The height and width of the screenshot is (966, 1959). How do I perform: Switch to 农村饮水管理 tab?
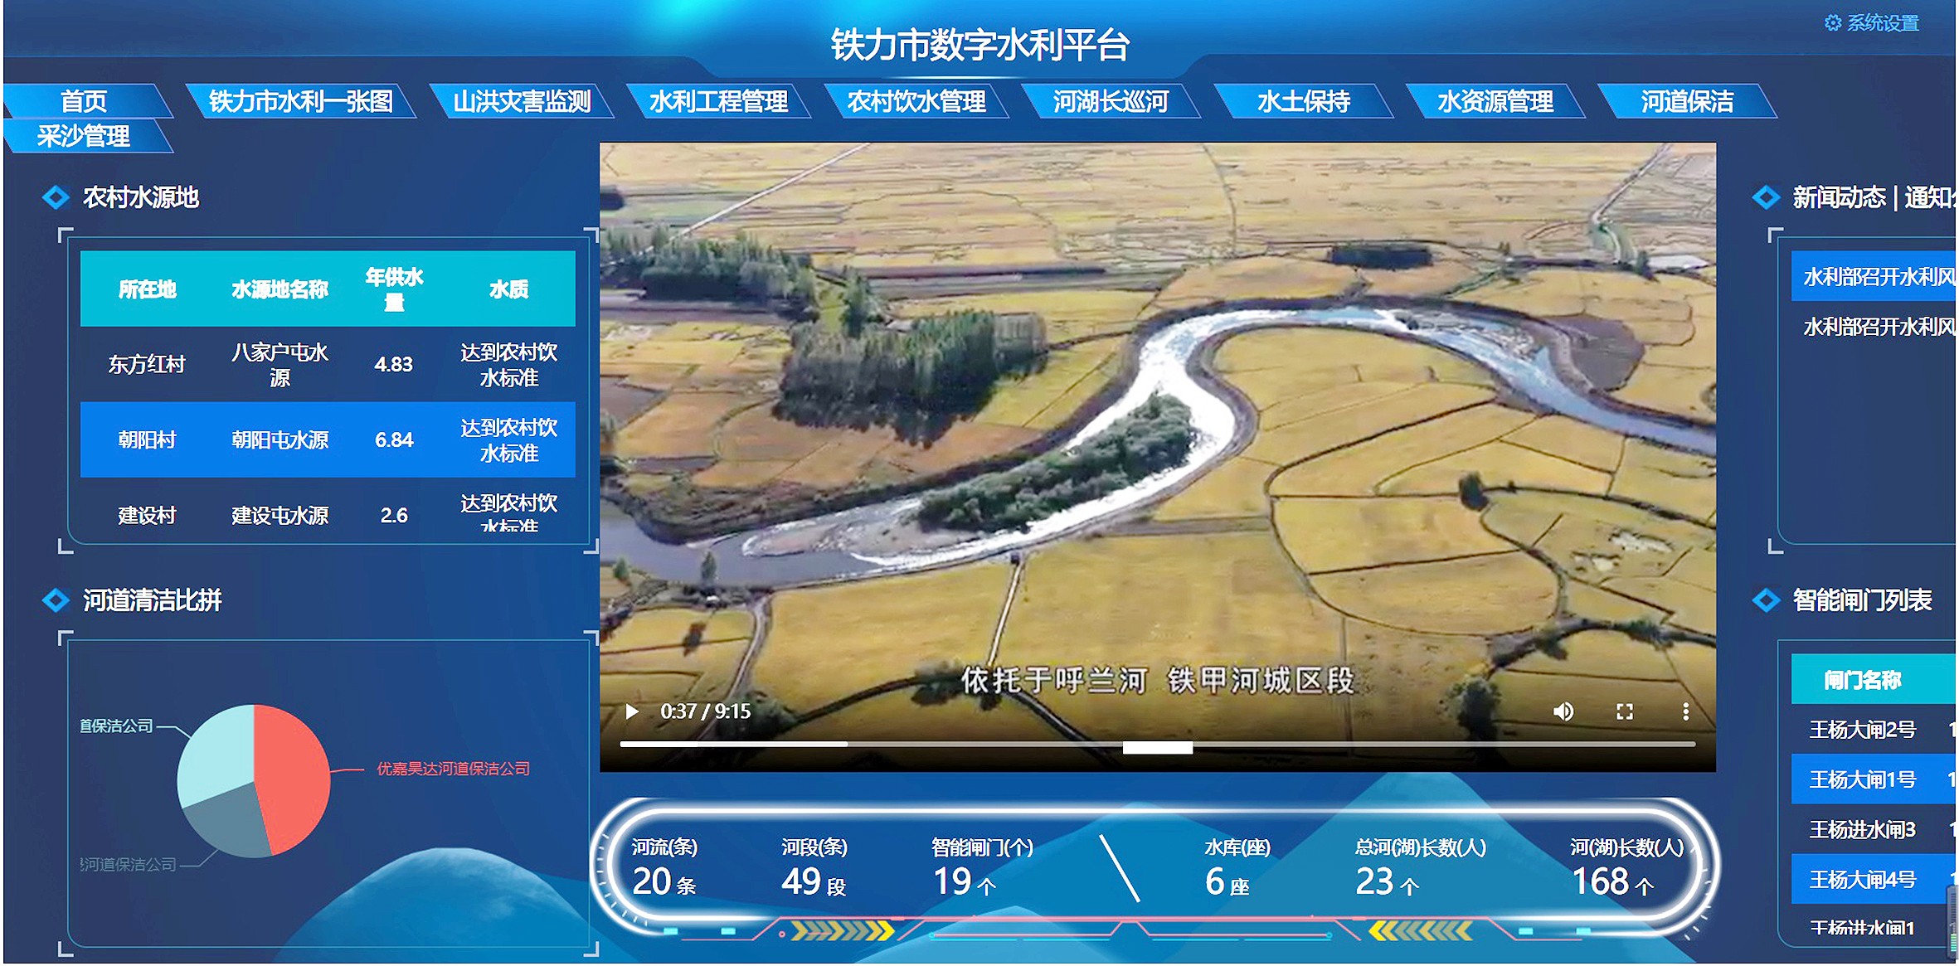click(x=916, y=101)
